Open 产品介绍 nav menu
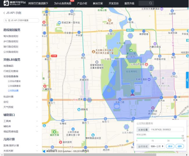The image size is (189, 156). click(82, 3)
